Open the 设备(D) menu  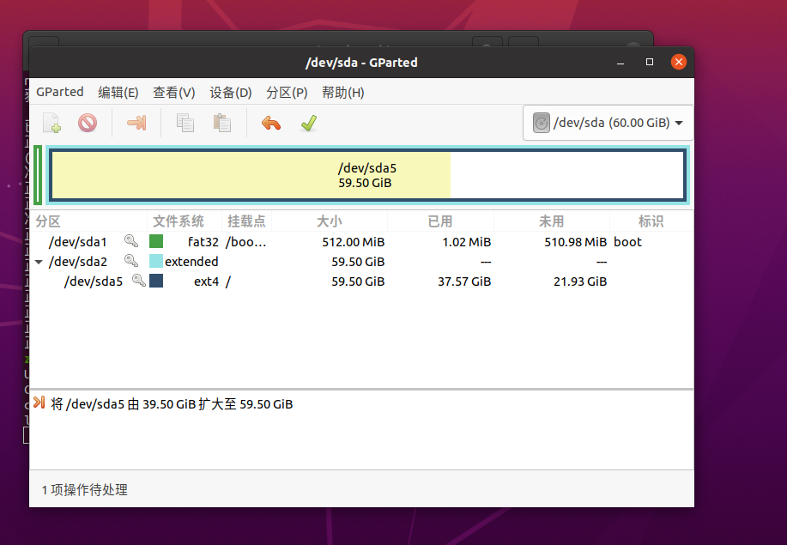pos(231,92)
